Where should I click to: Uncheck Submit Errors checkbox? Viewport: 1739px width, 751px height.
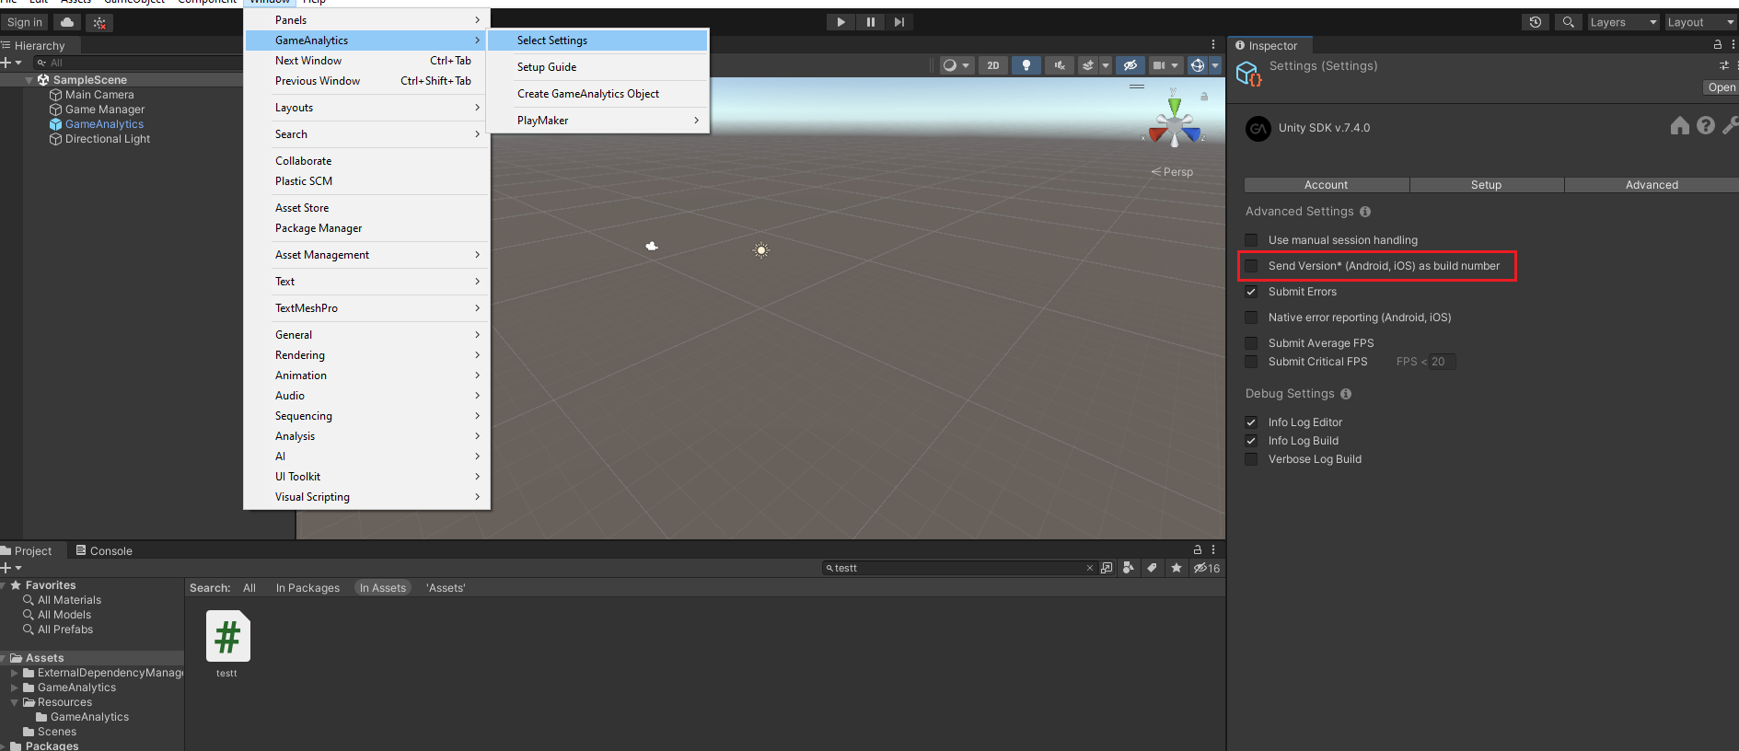click(1251, 292)
